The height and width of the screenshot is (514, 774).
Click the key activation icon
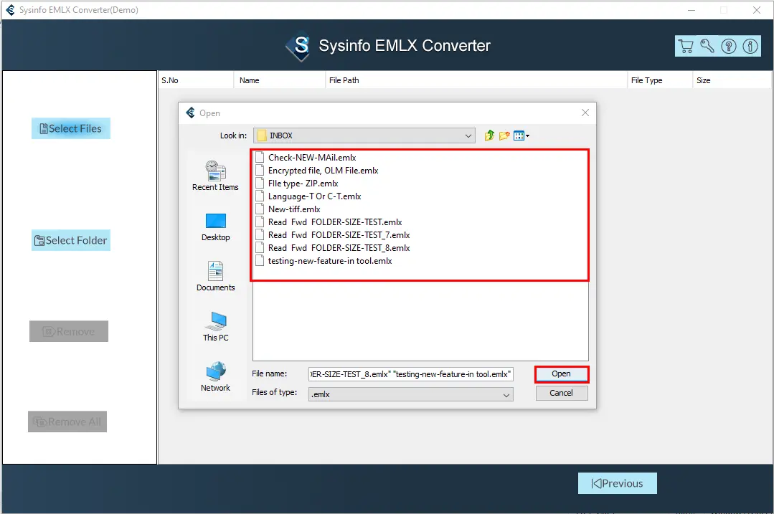point(707,46)
